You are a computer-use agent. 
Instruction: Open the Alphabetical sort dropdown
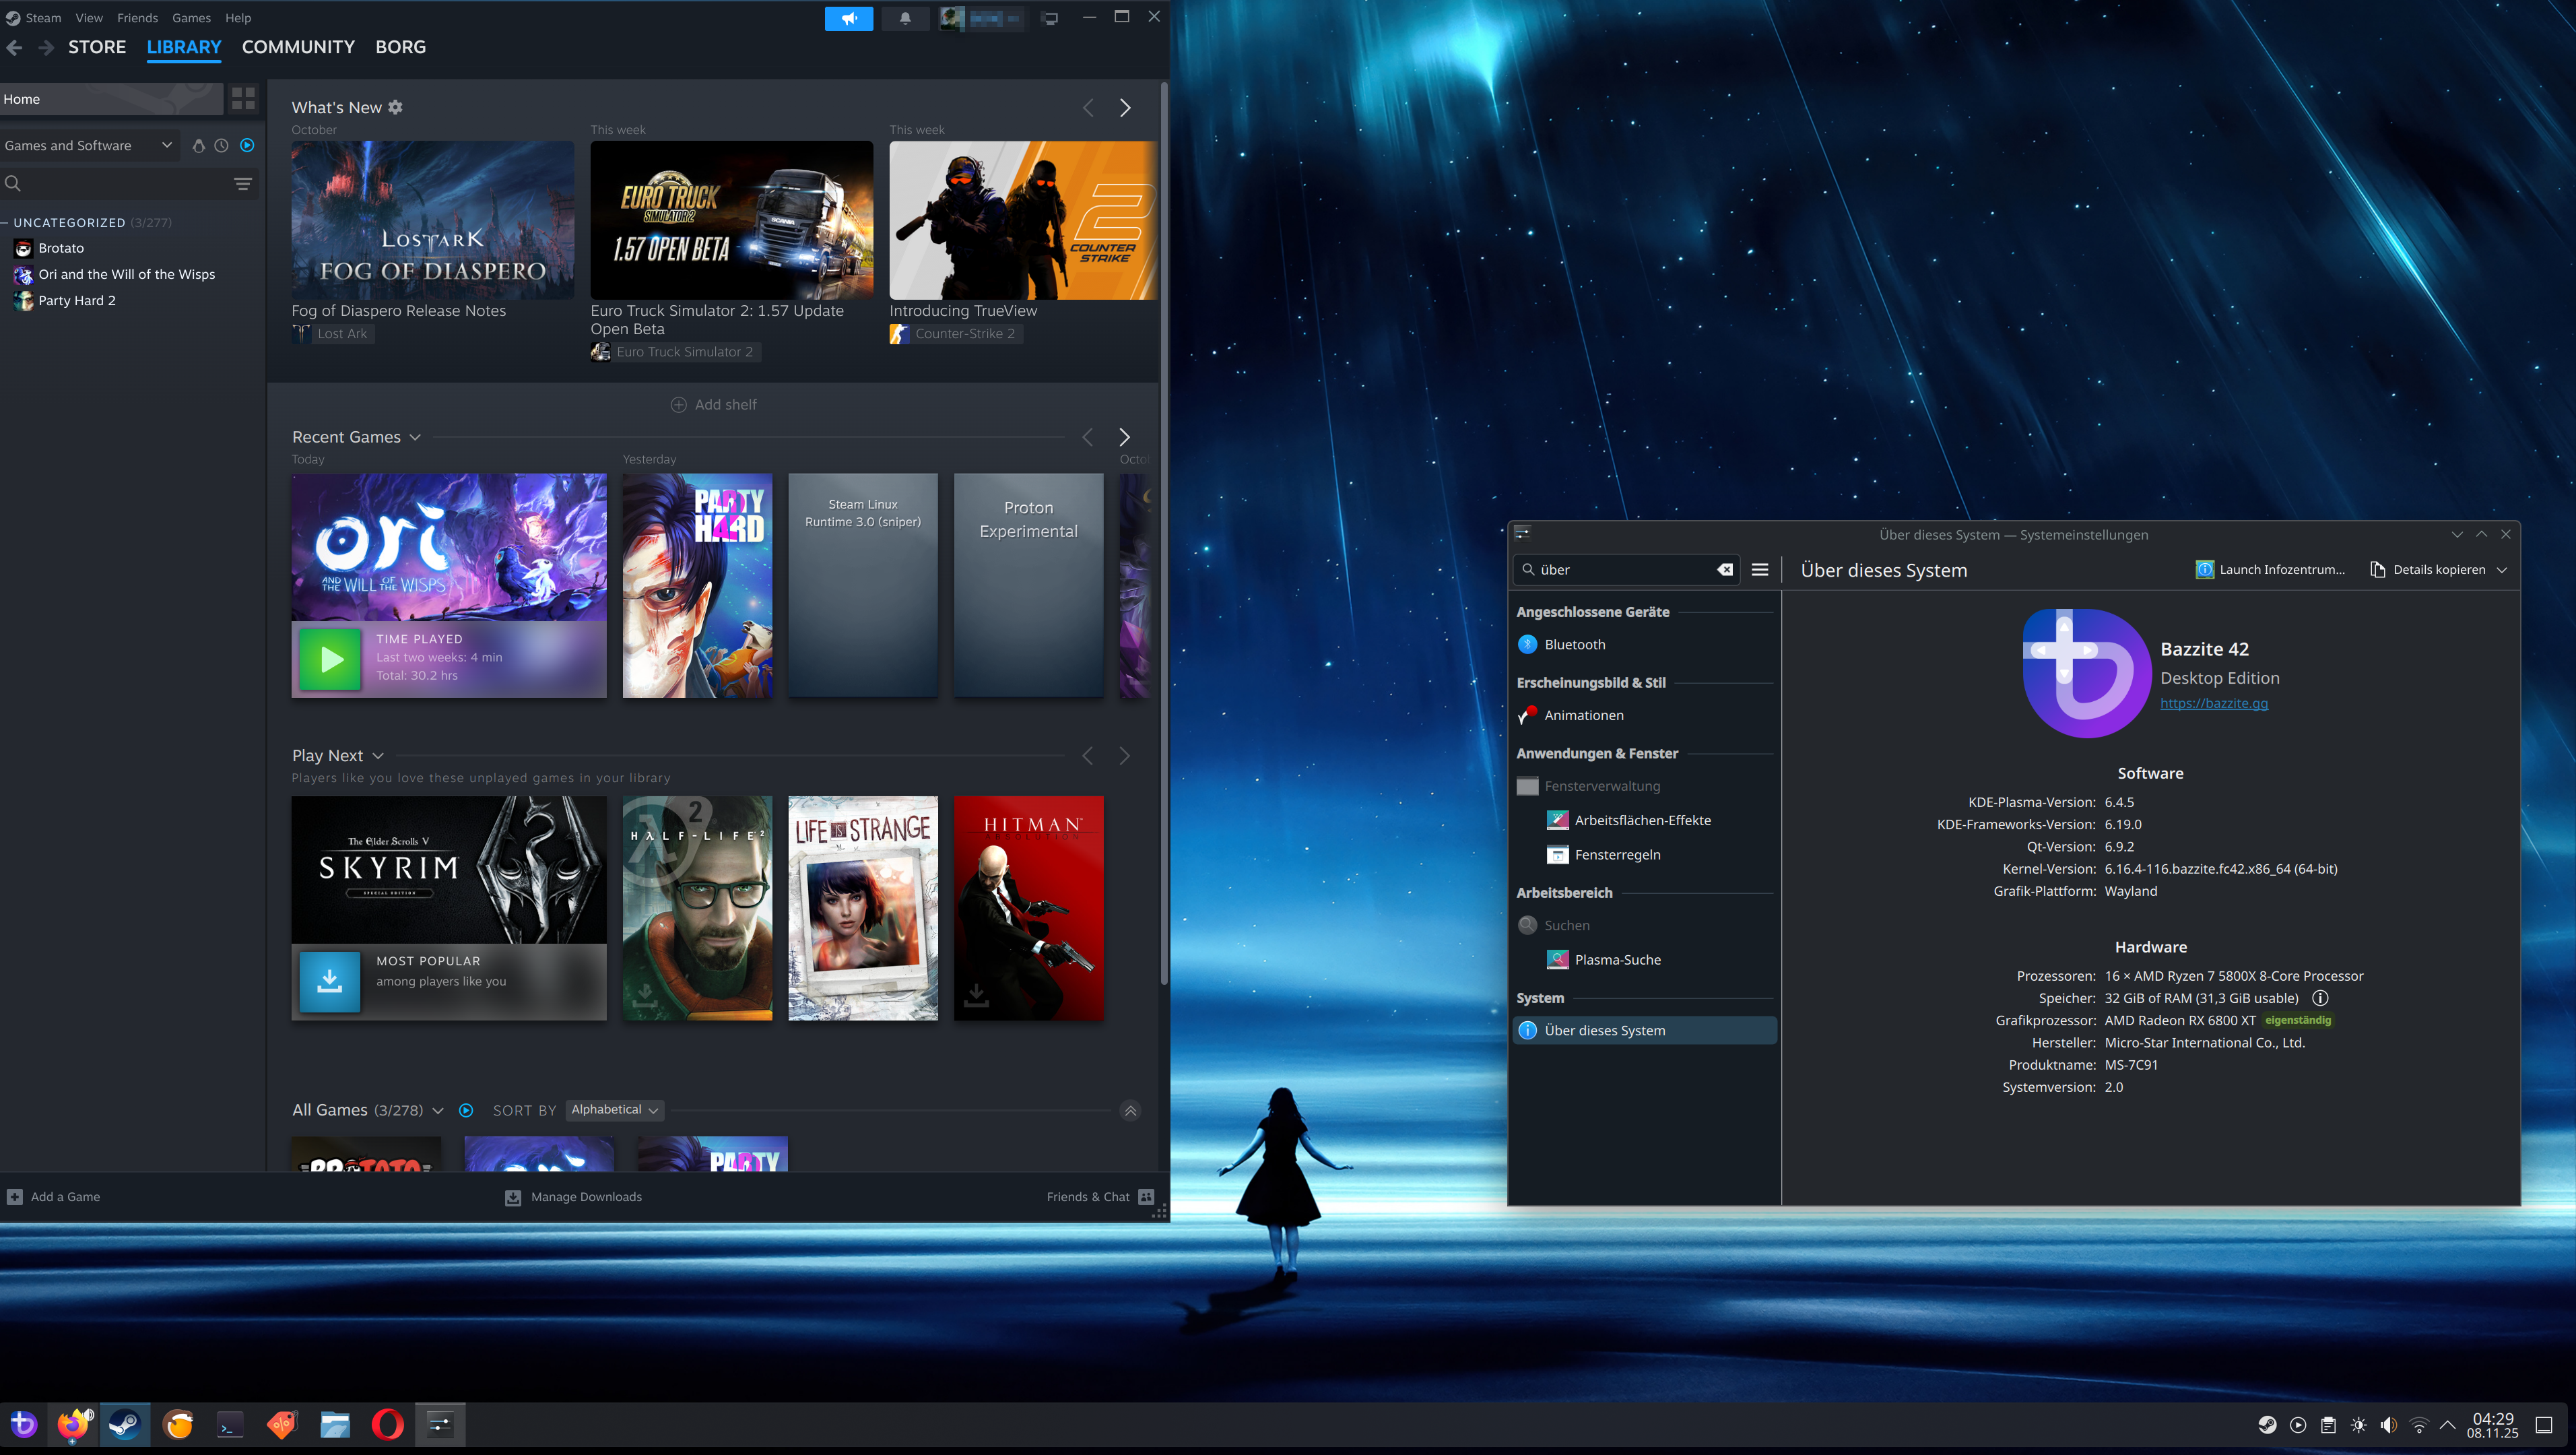coord(614,1110)
